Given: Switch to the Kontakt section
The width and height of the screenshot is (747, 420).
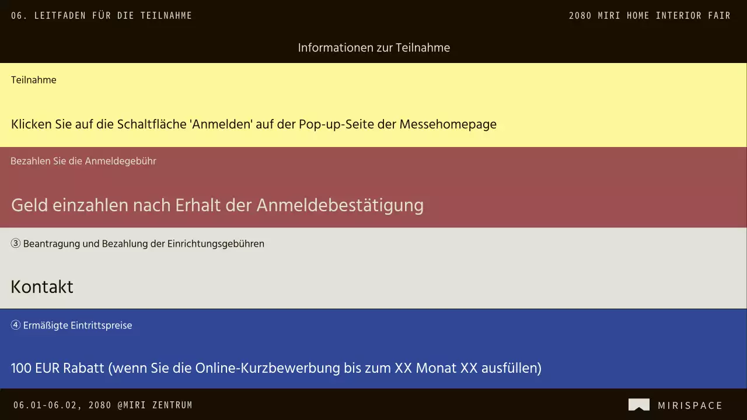Looking at the screenshot, I should [41, 286].
